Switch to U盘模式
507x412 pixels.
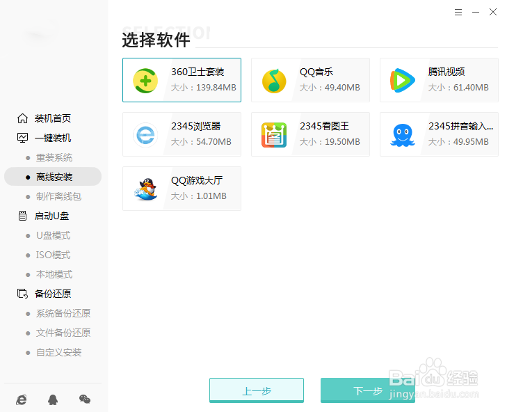pos(54,235)
